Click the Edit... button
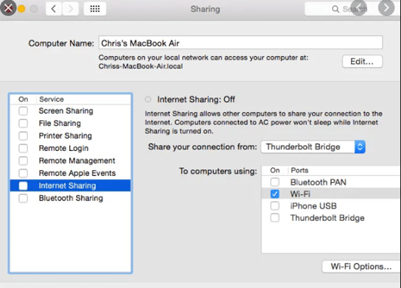The width and height of the screenshot is (401, 288). tap(362, 61)
